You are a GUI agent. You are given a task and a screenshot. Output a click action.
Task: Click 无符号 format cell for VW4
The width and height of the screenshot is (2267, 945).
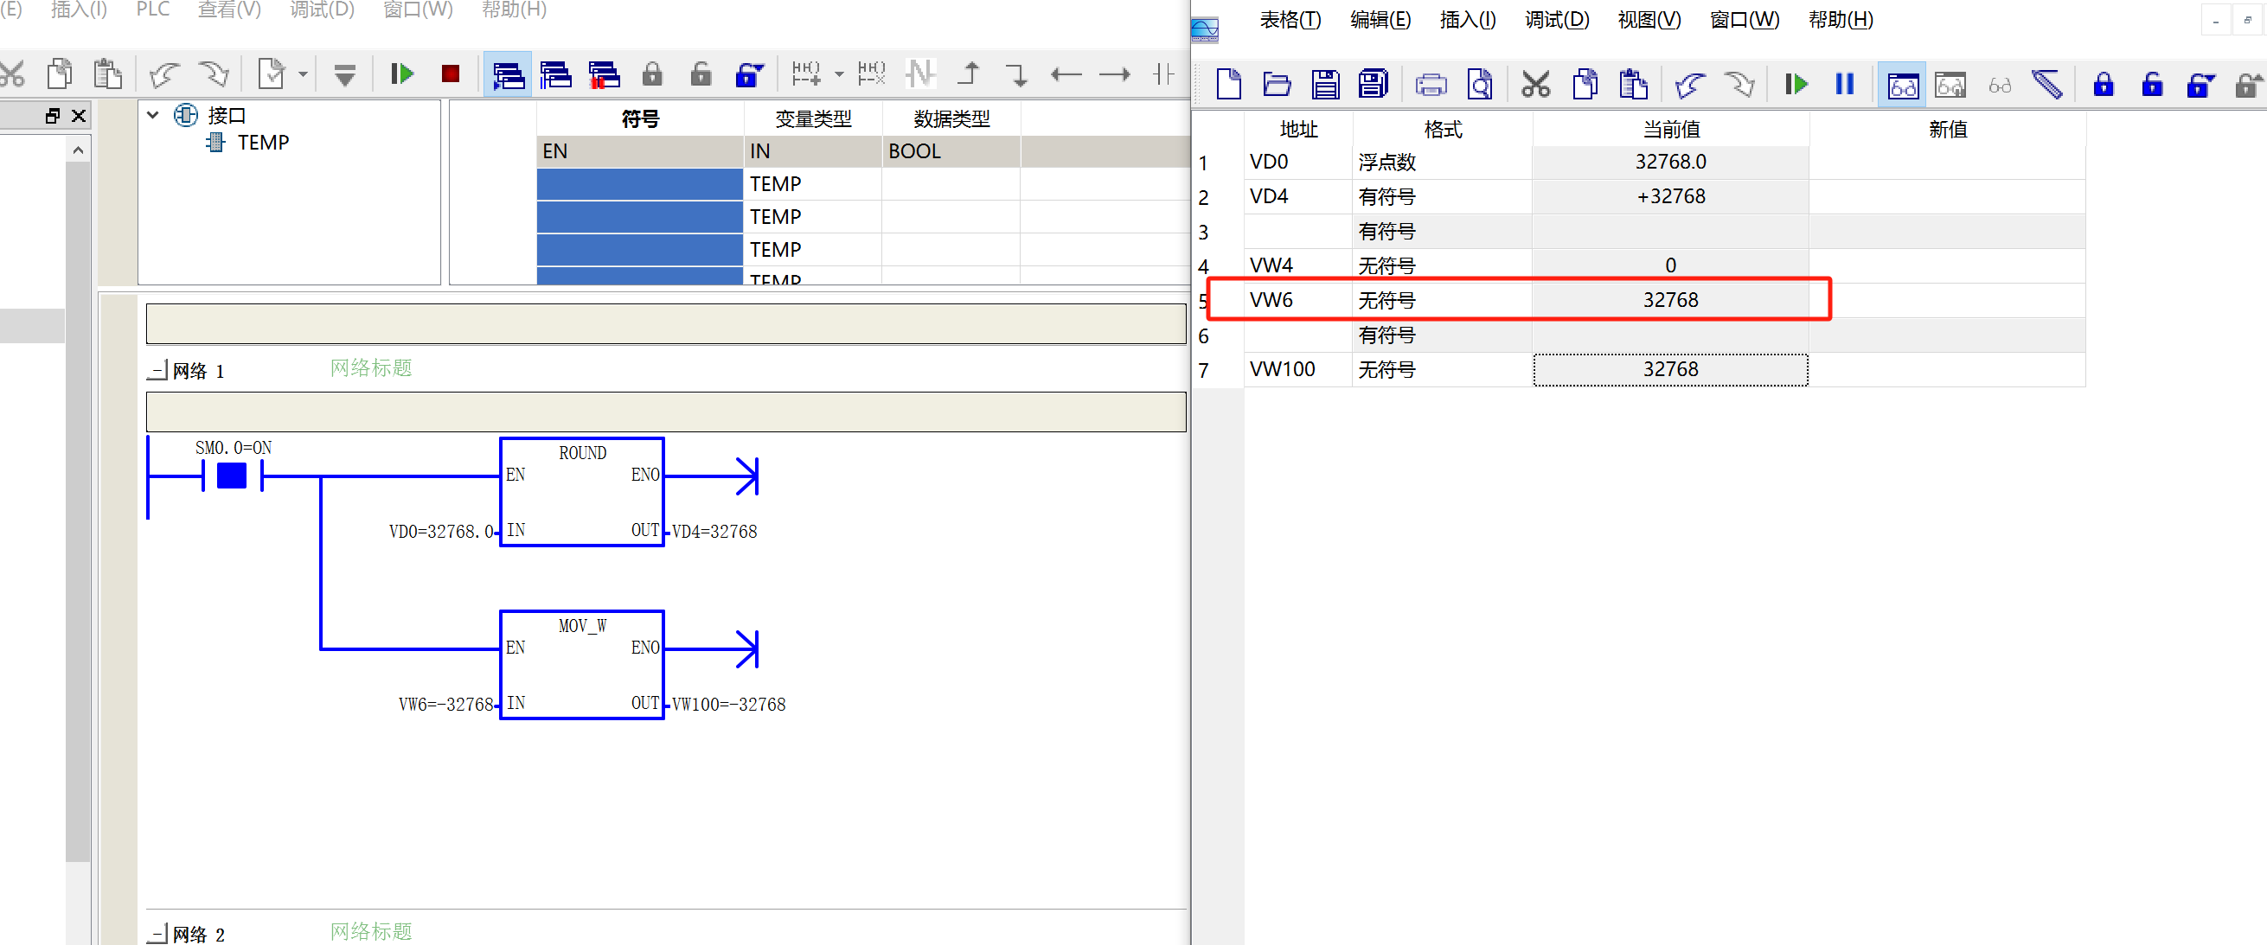click(x=1443, y=265)
